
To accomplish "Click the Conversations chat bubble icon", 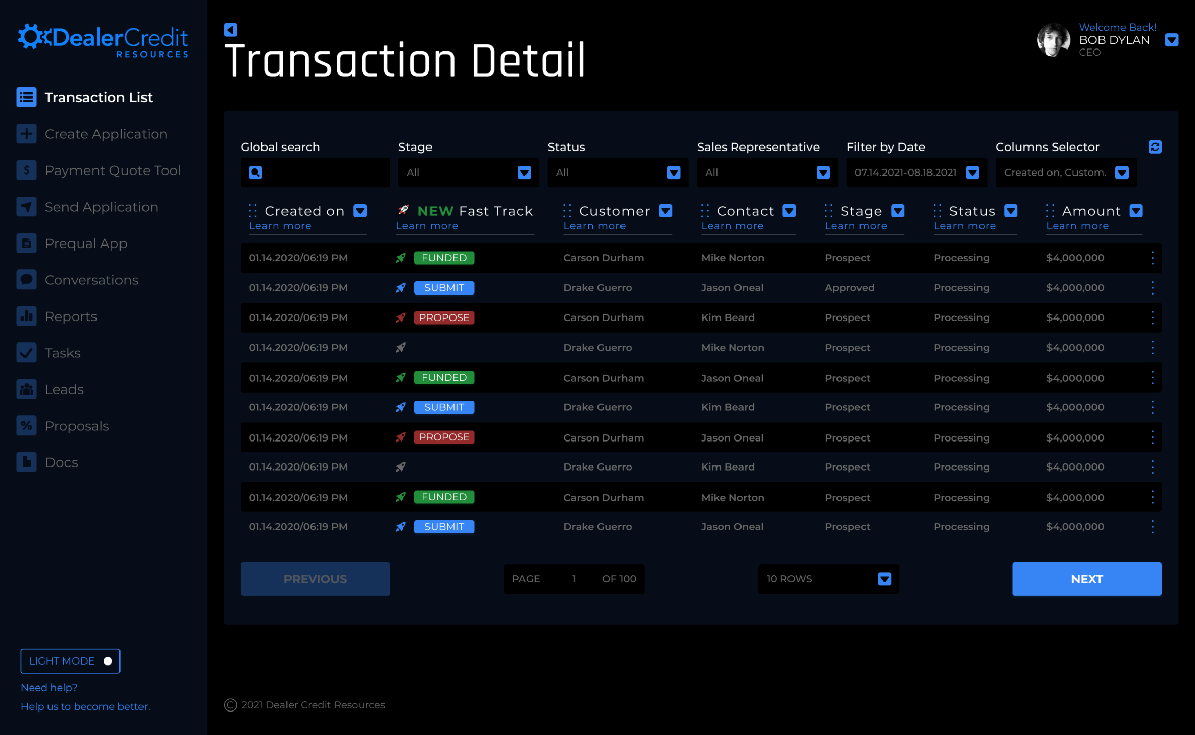I will pyautogui.click(x=27, y=280).
